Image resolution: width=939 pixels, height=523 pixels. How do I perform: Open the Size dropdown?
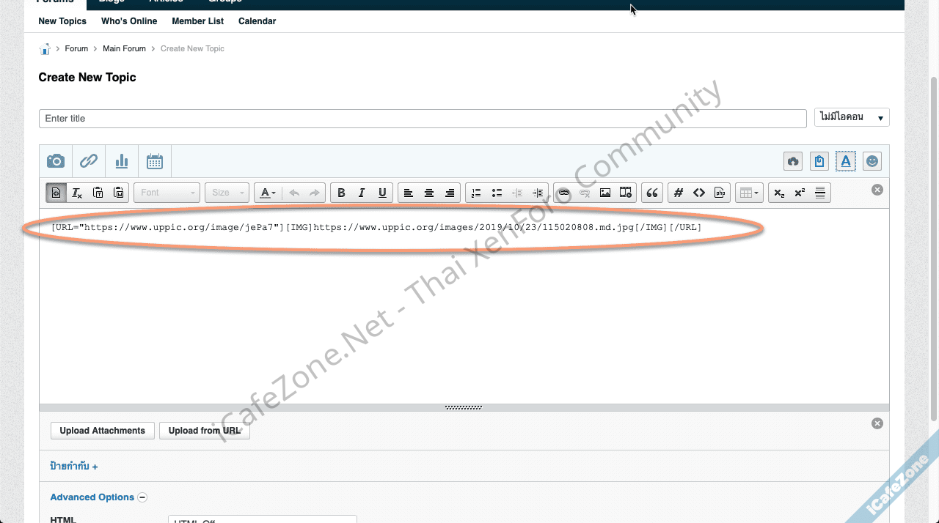coord(227,193)
